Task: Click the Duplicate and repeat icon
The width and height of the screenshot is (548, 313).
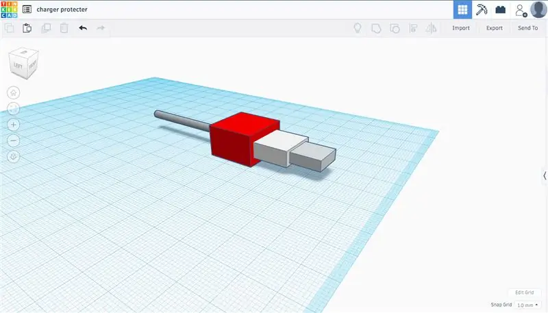Action: click(x=46, y=28)
